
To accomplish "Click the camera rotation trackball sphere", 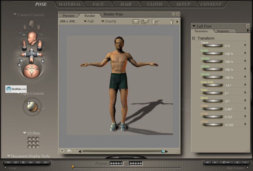I will point(32,71).
